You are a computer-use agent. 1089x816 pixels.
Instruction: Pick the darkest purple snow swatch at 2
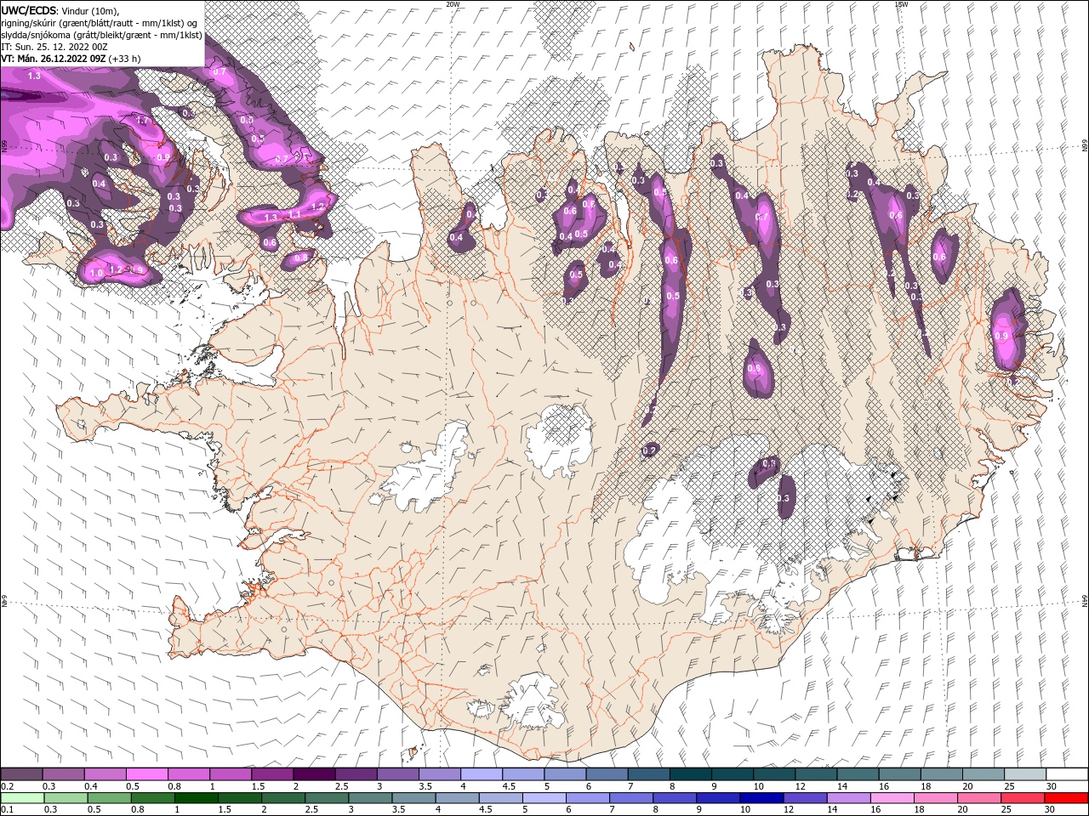coord(313,774)
